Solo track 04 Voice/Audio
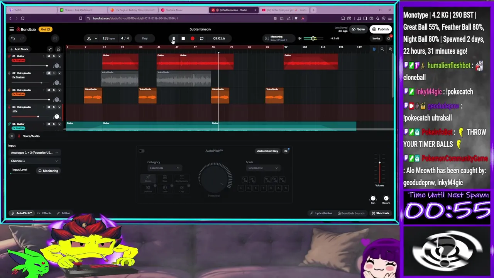 pyautogui.click(x=54, y=107)
